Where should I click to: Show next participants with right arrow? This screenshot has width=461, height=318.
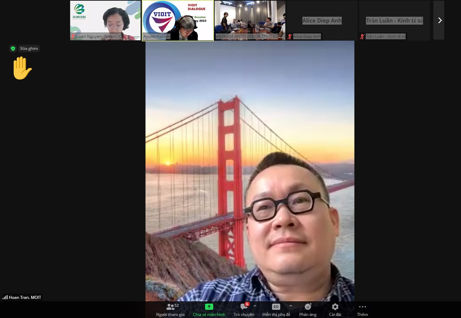pyautogui.click(x=440, y=20)
